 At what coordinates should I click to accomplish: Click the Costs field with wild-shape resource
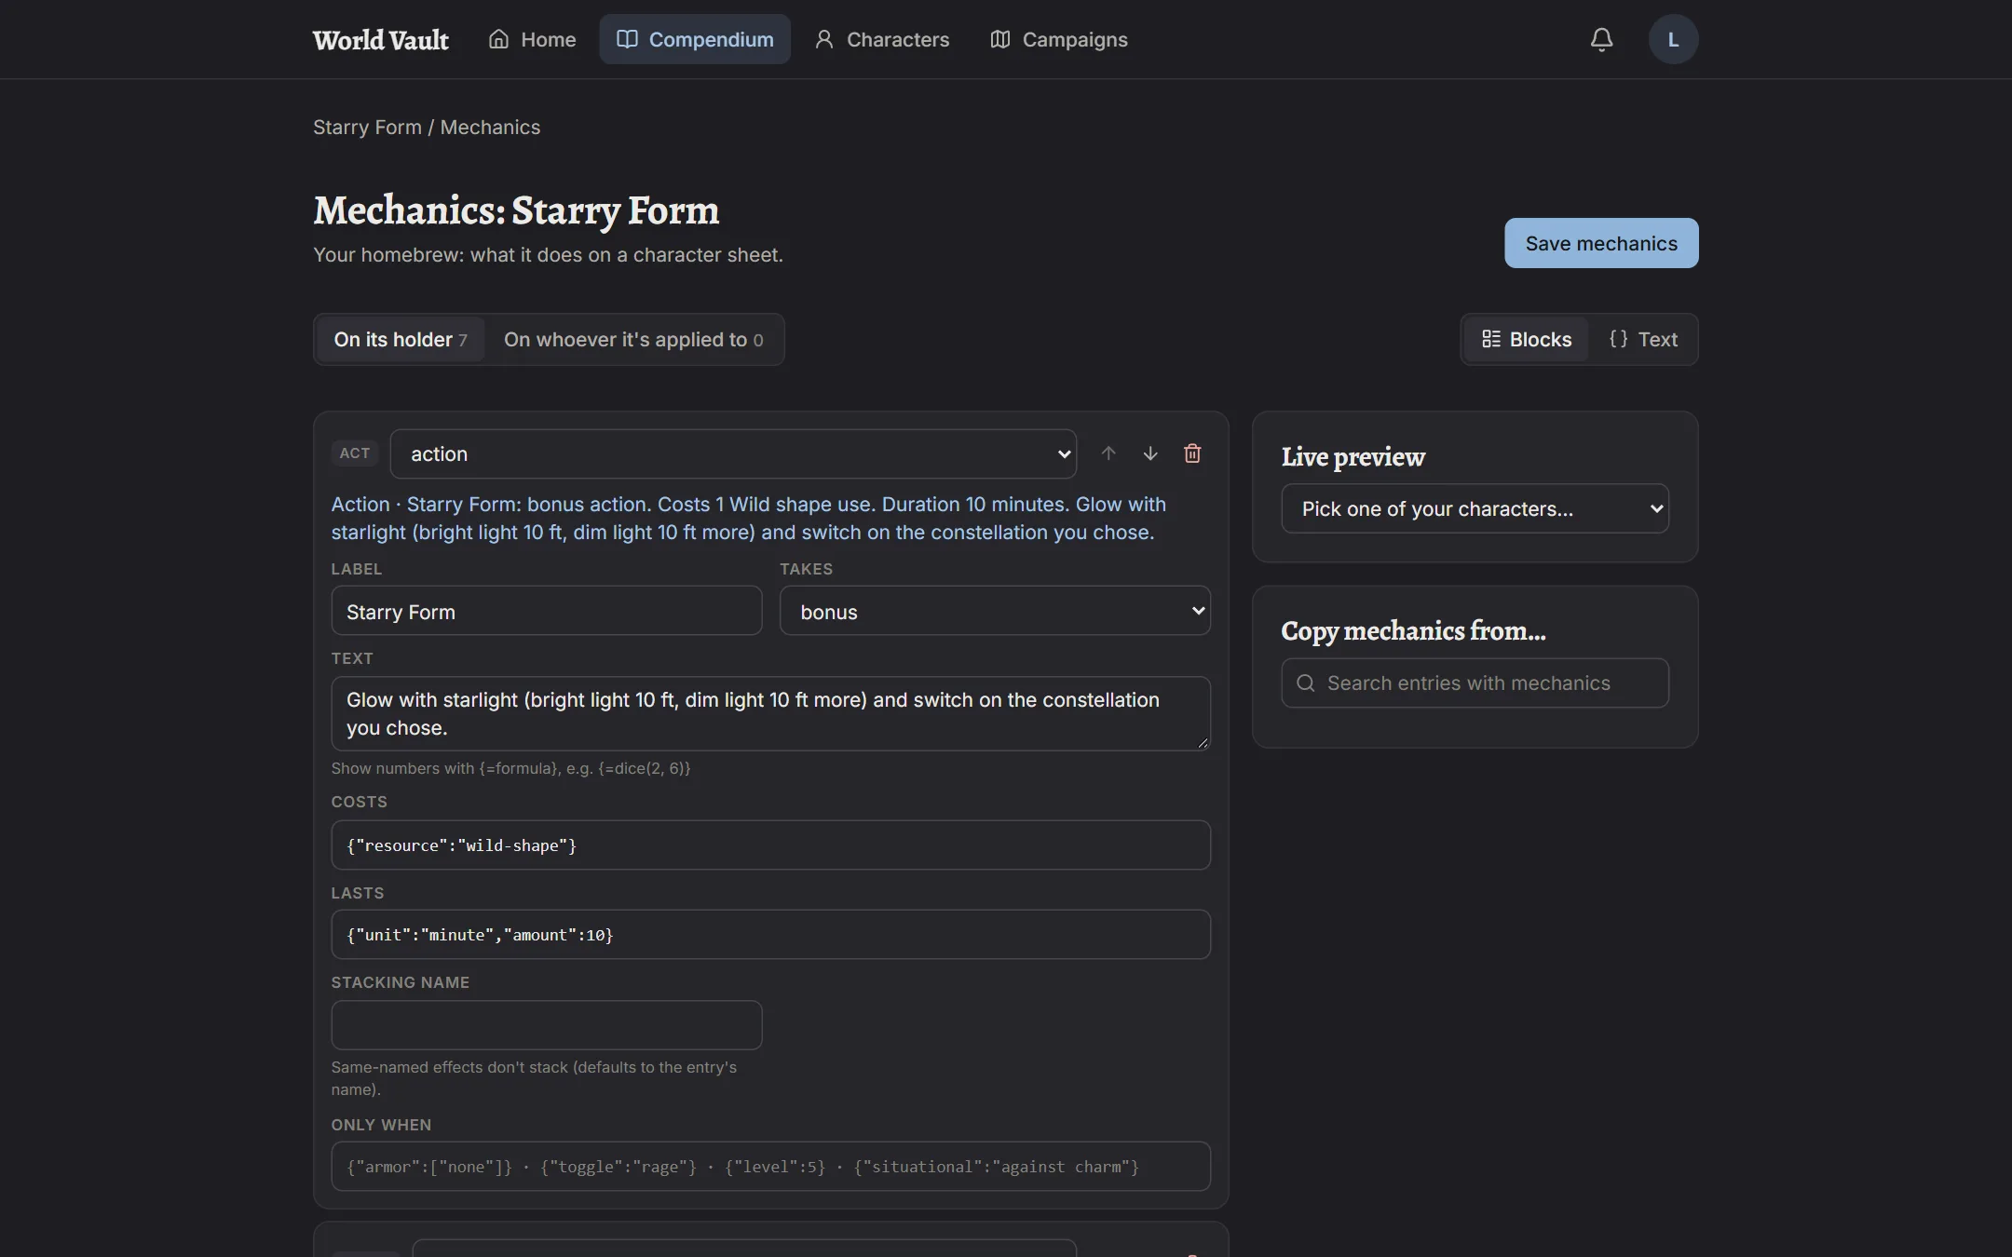pyautogui.click(x=771, y=845)
